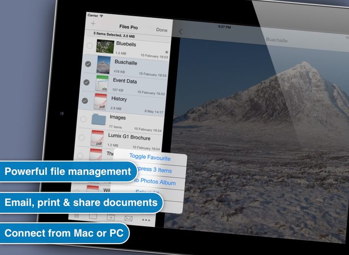Go back using the left chevron arrow

[180, 32]
